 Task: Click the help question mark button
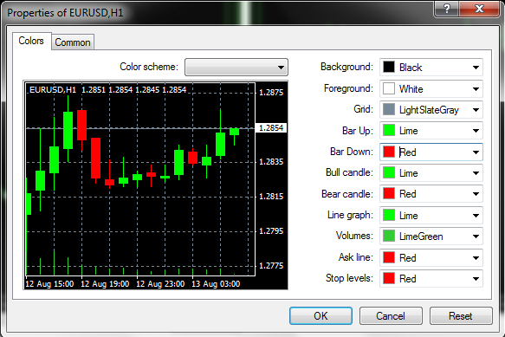tap(446, 9)
